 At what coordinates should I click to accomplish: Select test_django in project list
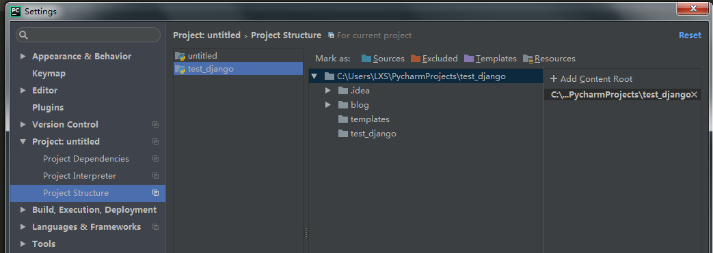pos(239,69)
